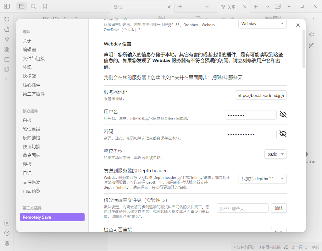Close the 关系图谱 tab
The width and height of the screenshot is (322, 251).
[245, 7]
